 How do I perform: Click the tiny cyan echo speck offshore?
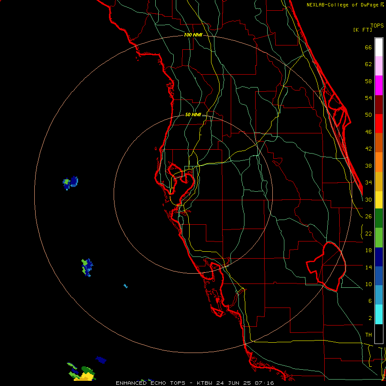126,286
